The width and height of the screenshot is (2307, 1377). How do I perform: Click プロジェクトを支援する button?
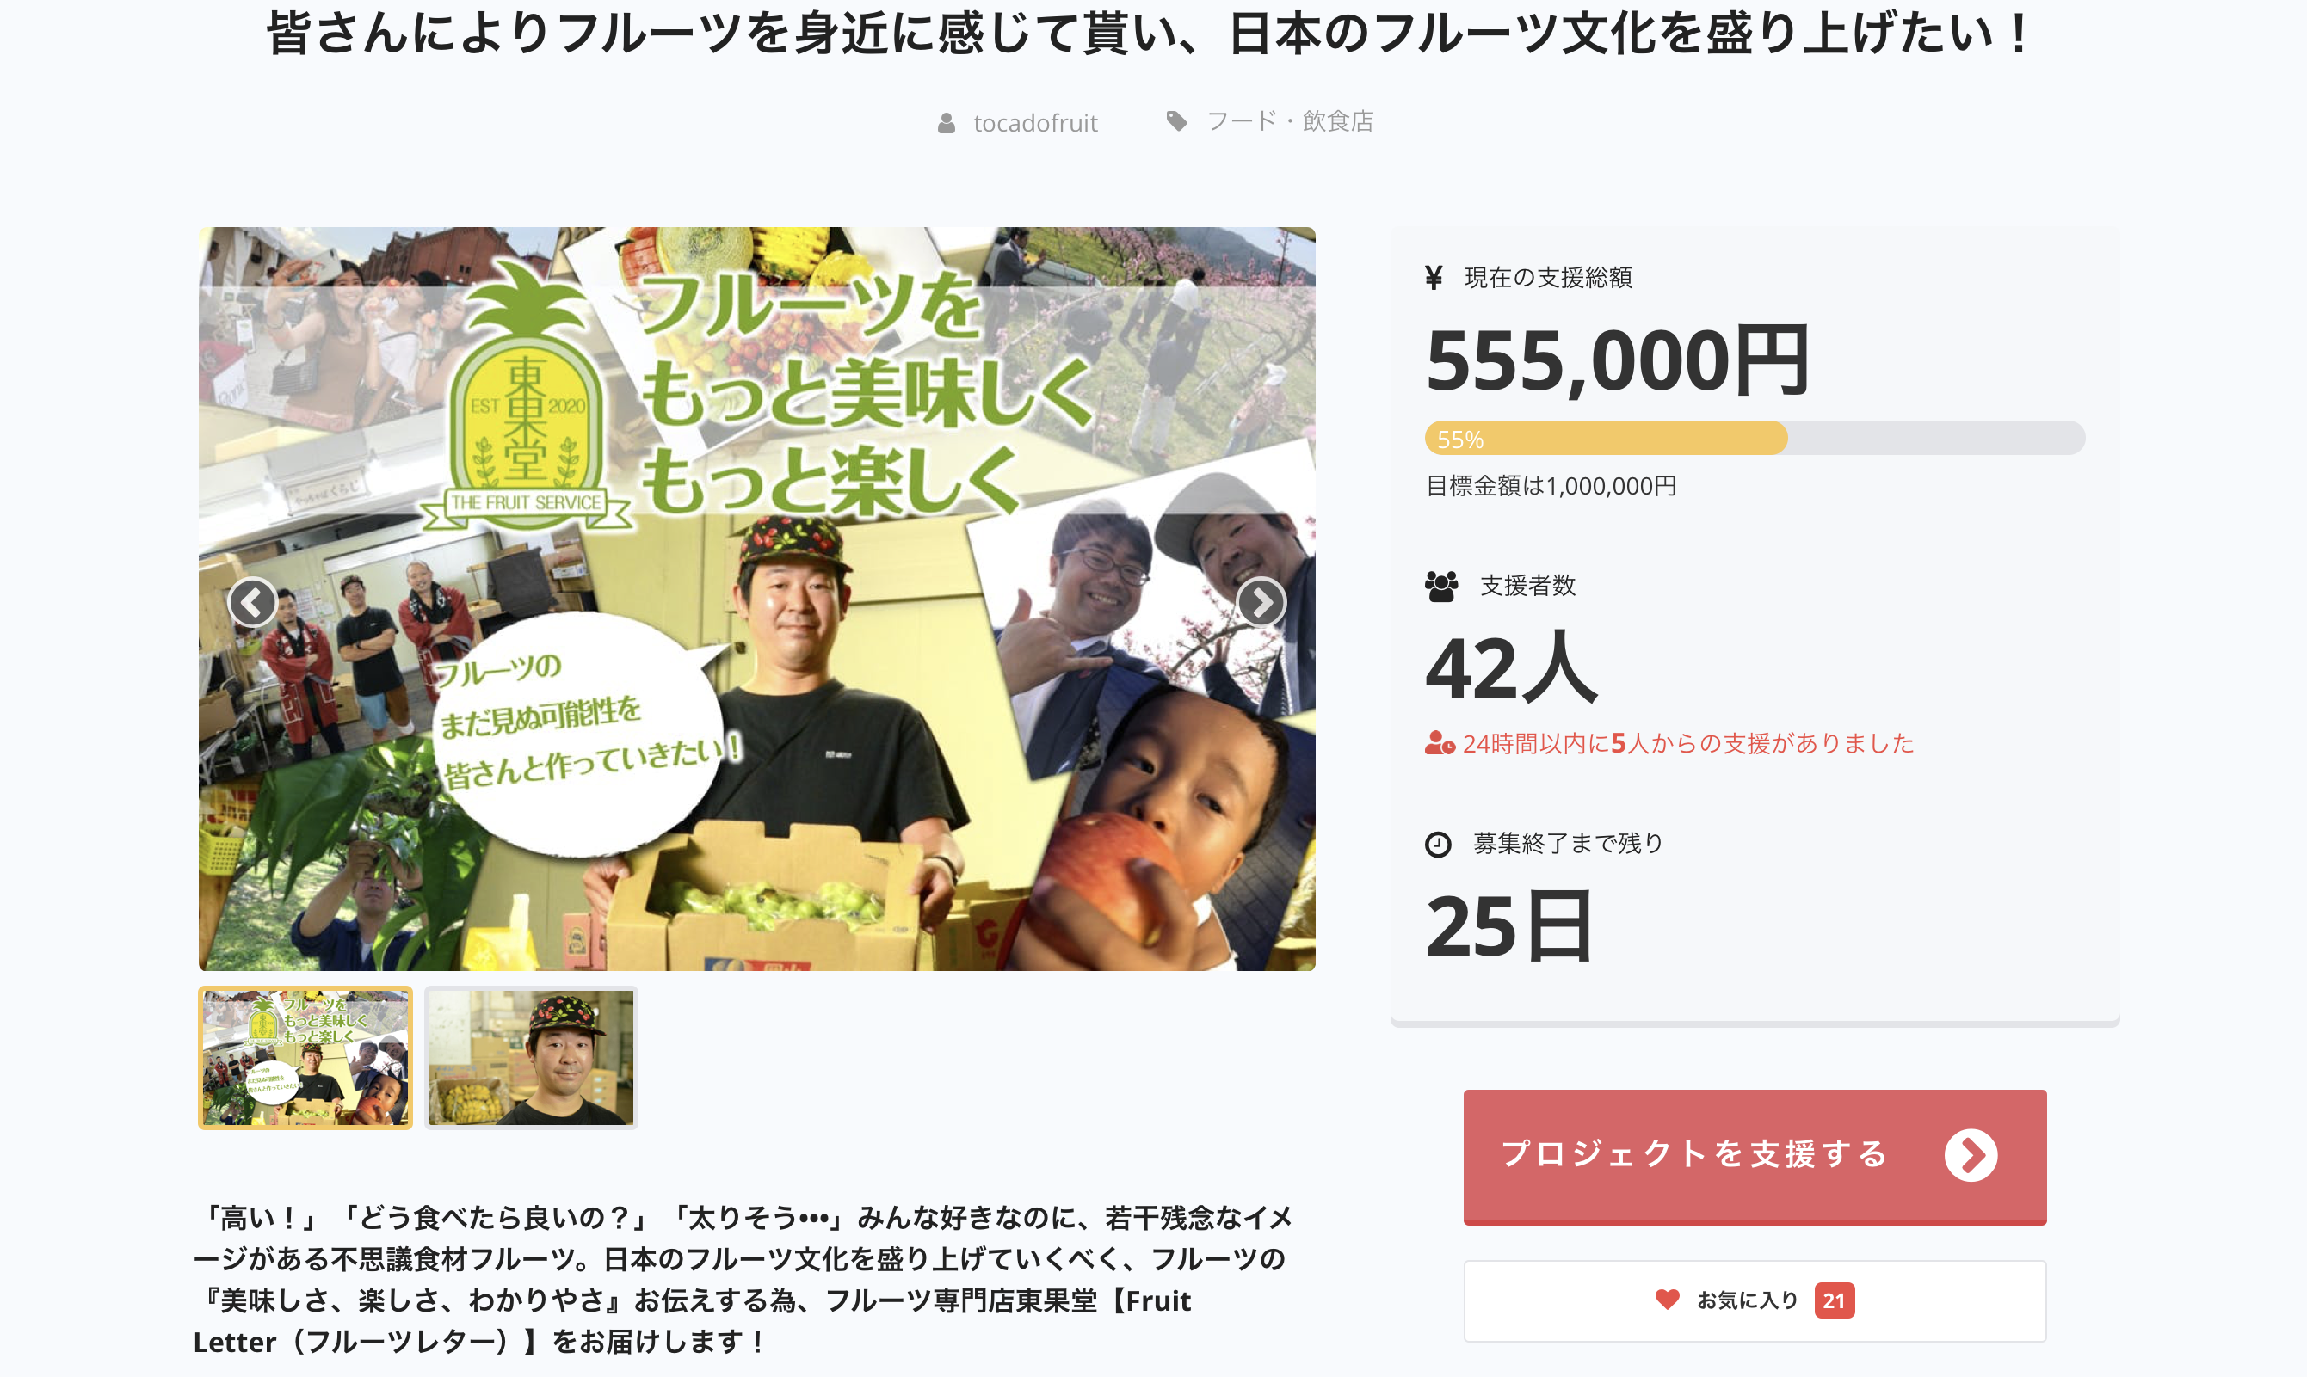pyautogui.click(x=1755, y=1156)
